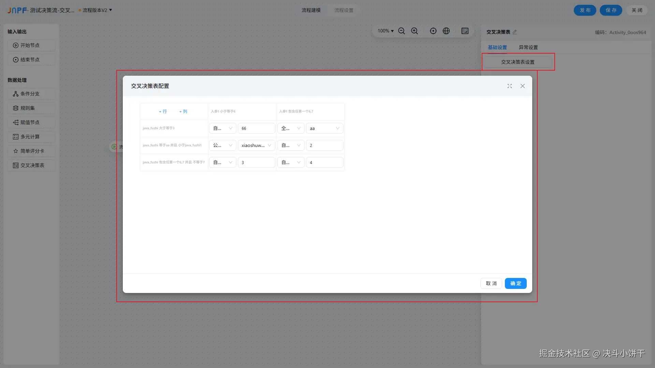Switch to the 流程设置 tab
The height and width of the screenshot is (368, 655).
point(344,10)
